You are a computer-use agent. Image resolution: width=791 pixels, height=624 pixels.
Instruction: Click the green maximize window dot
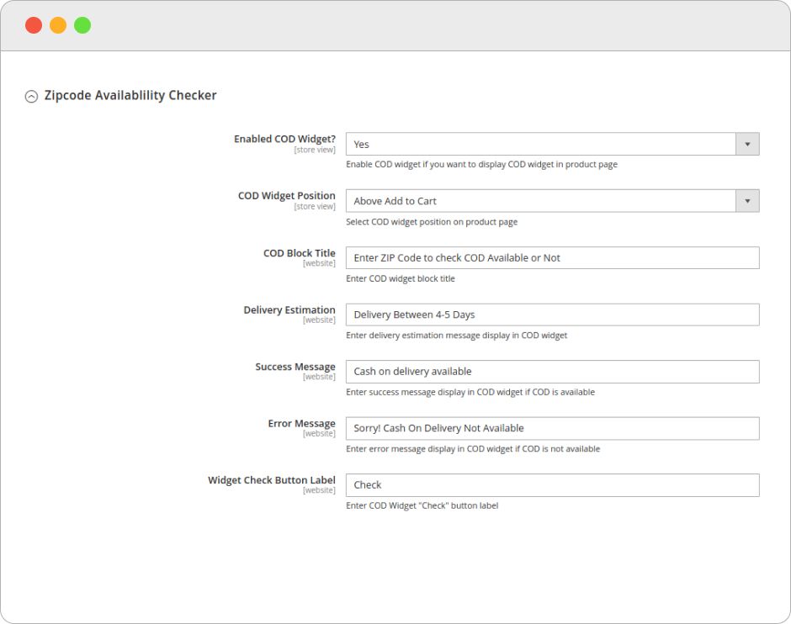point(82,25)
